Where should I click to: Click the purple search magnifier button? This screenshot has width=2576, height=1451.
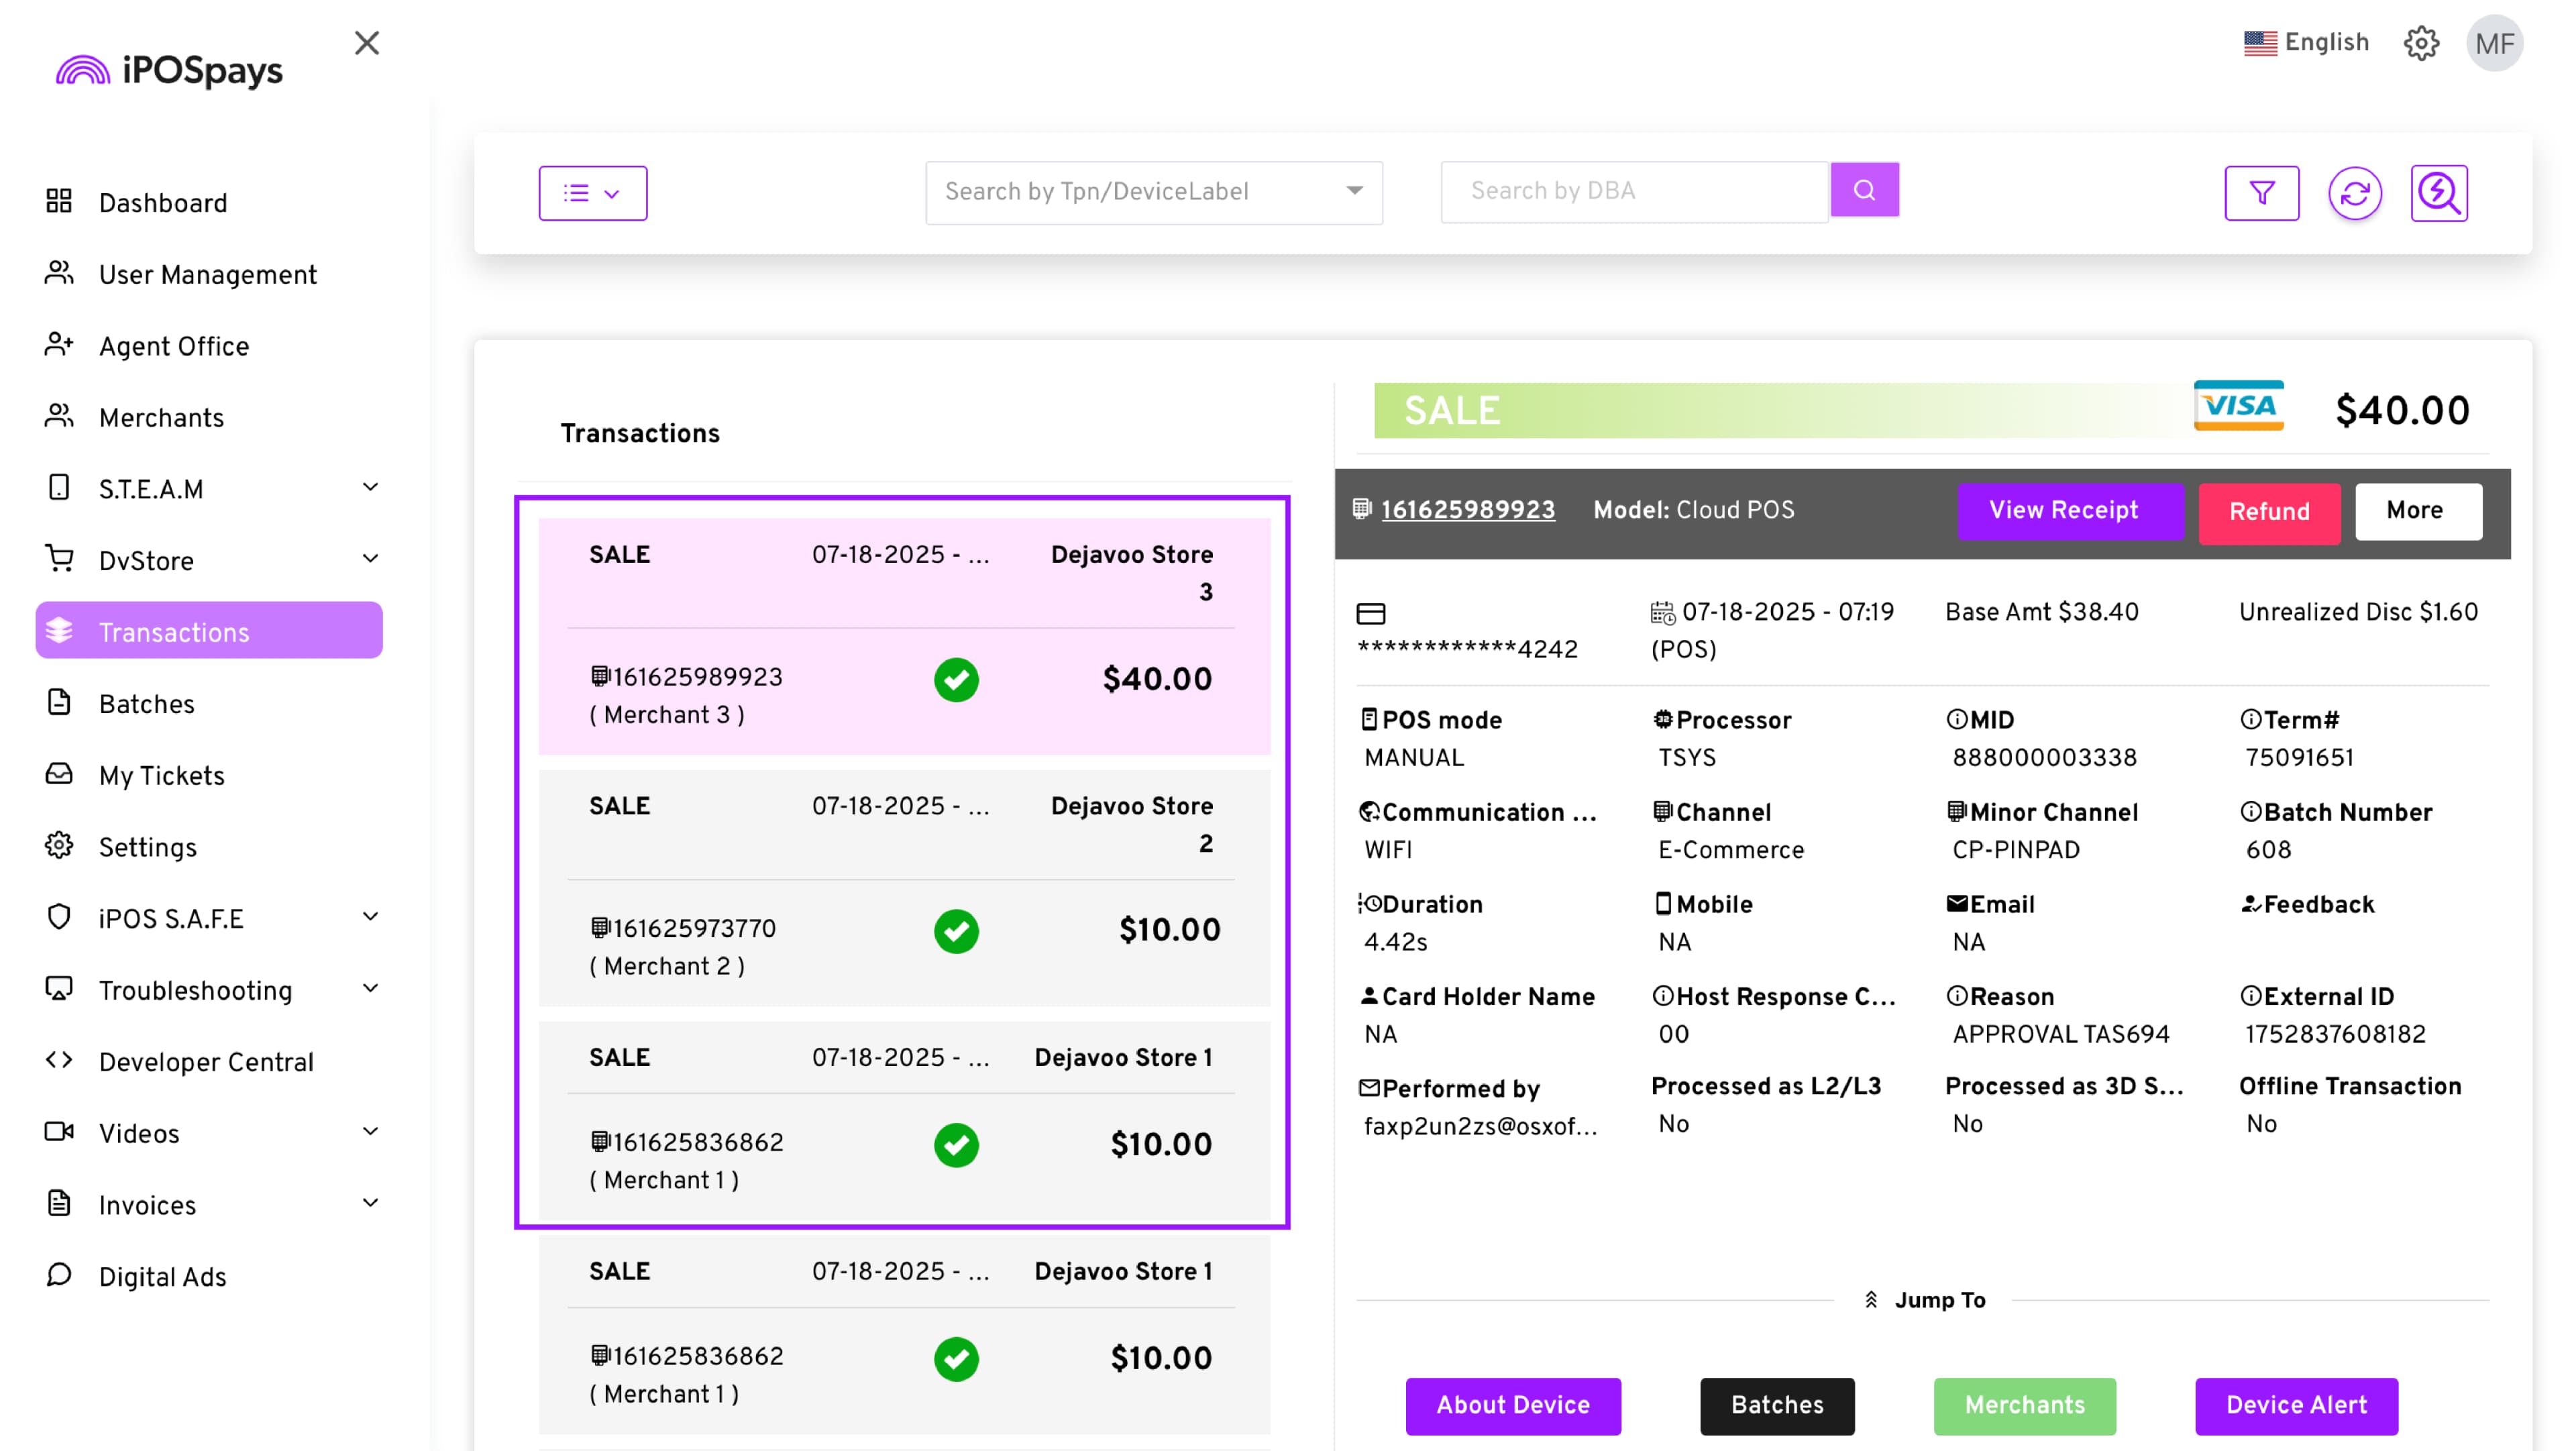[1864, 190]
